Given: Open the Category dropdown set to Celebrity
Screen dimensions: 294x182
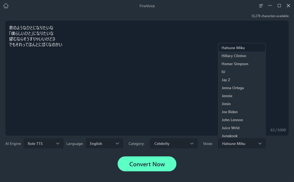Looking at the screenshot, I should pyautogui.click(x=174, y=143).
